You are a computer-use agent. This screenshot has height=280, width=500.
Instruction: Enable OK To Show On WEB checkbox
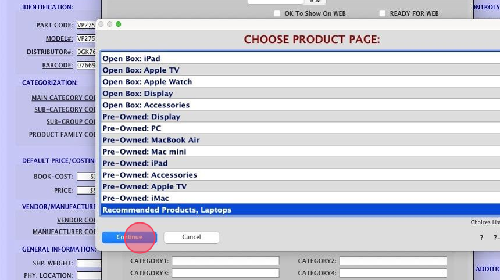[277, 13]
